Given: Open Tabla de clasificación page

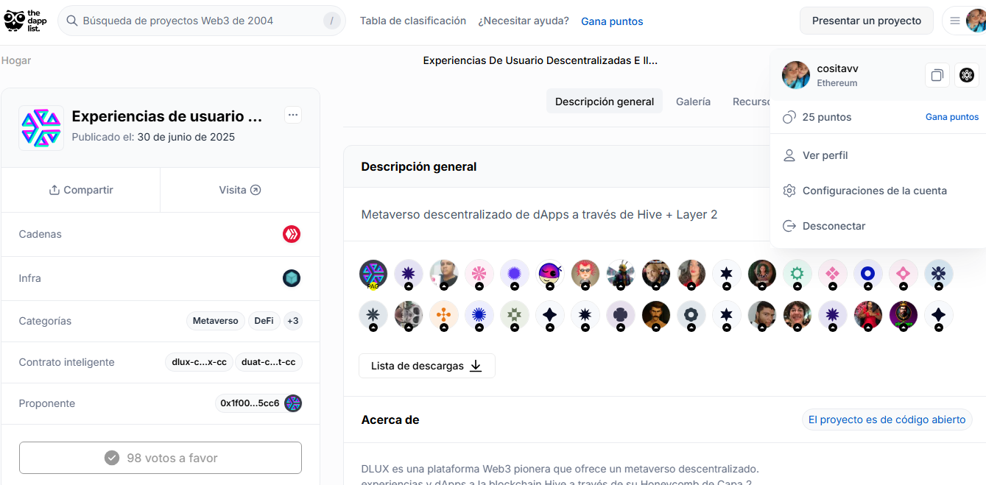Looking at the screenshot, I should [x=413, y=21].
